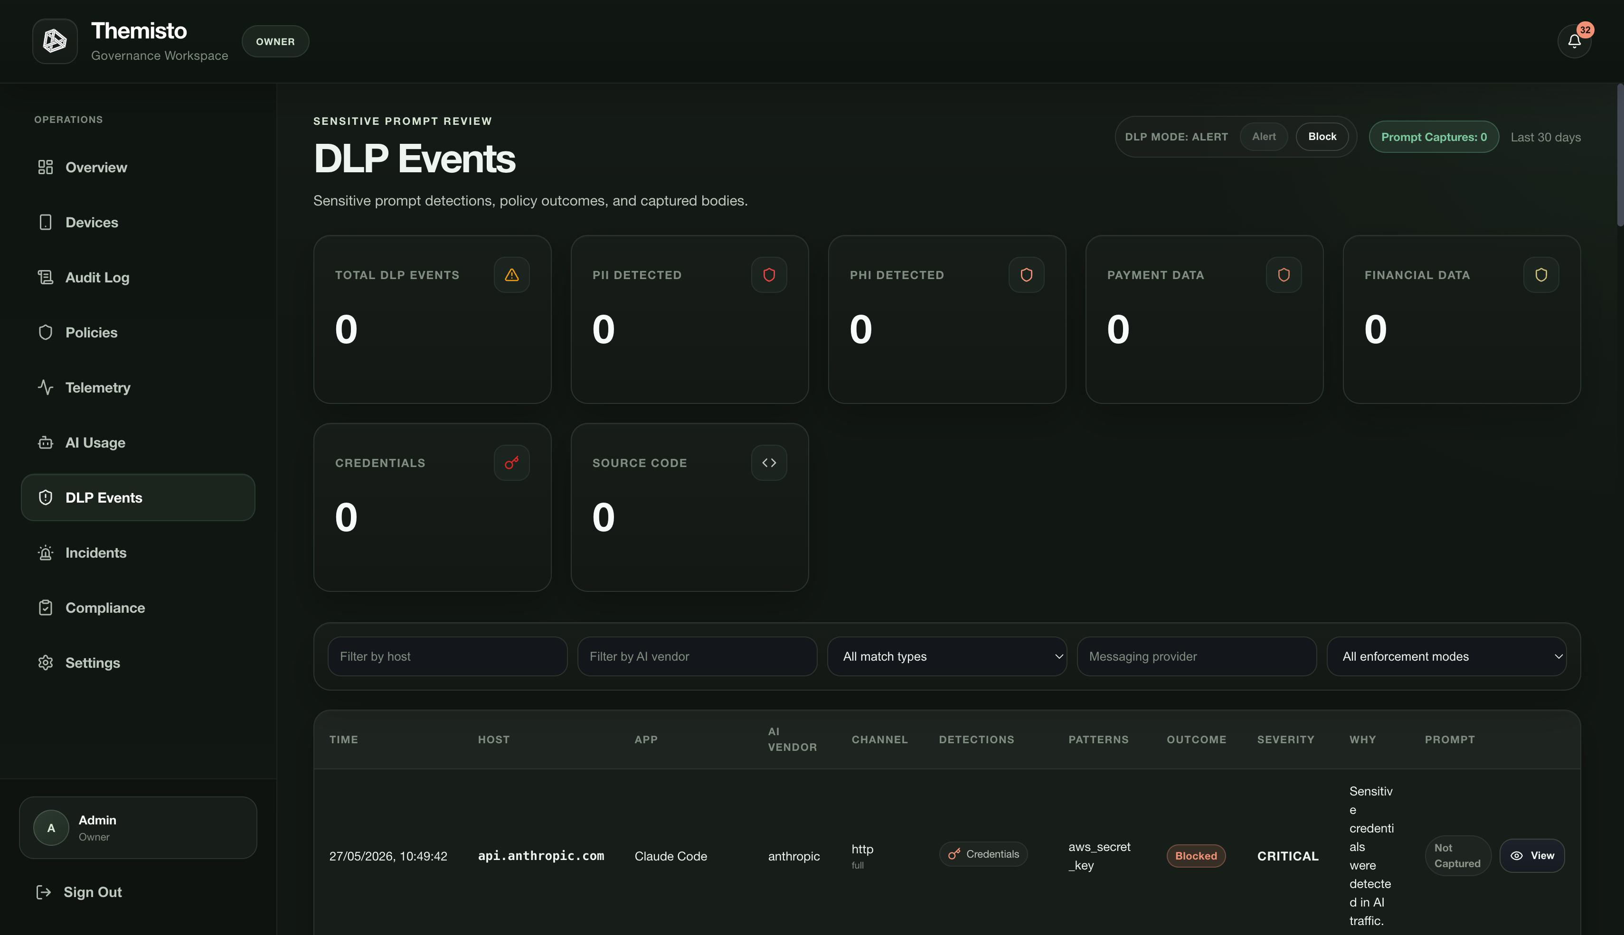This screenshot has width=1624, height=935.
Task: Open the notifications bell
Action: [x=1574, y=41]
